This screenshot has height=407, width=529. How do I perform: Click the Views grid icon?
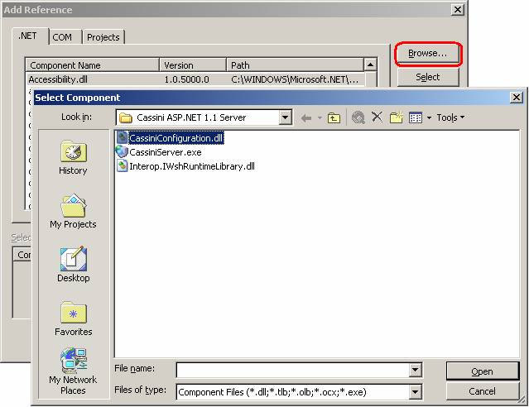coord(416,117)
